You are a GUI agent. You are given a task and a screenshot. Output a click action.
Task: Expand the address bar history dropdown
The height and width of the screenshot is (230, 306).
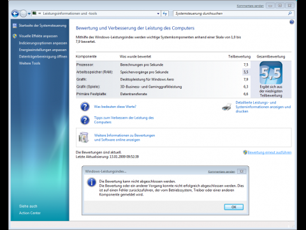click(158, 13)
